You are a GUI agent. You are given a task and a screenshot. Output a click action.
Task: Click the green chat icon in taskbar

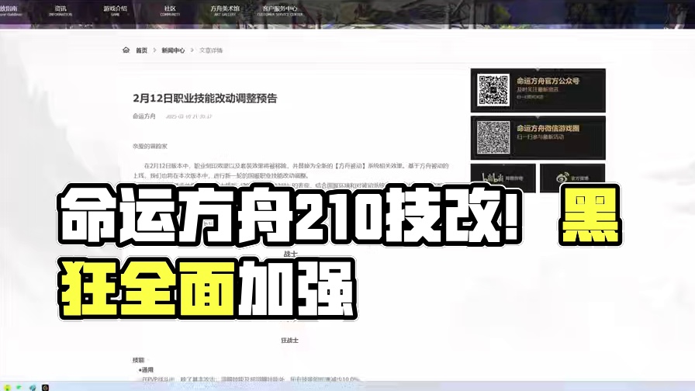point(19,387)
